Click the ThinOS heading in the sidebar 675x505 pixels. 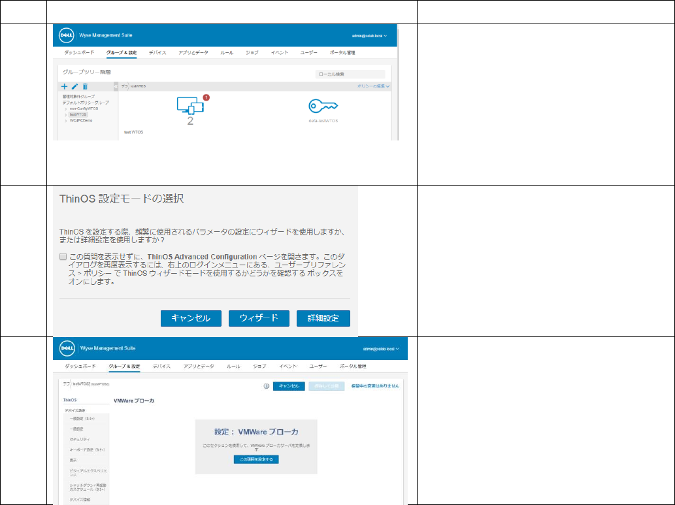tap(70, 400)
